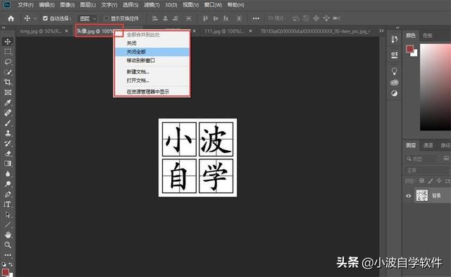Open the Properties panel icon
Screen dimensions: 451x277
[x=395, y=55]
